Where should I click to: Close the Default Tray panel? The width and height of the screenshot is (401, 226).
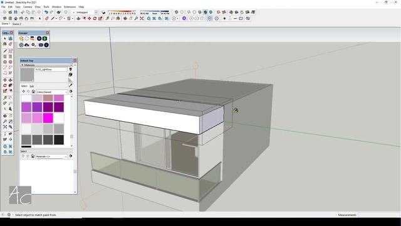pyautogui.click(x=75, y=60)
